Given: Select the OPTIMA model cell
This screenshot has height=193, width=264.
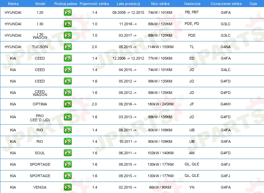Looking at the screenshot, I should 40,104.
